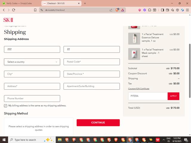The height and width of the screenshot is (143, 191).
Task: Reload the checkout page
Action: click(14, 10)
